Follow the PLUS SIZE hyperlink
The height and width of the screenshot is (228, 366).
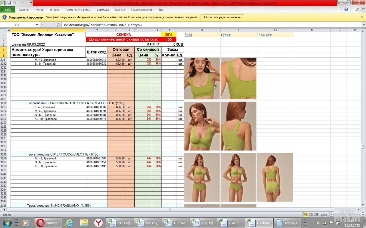(x=264, y=35)
